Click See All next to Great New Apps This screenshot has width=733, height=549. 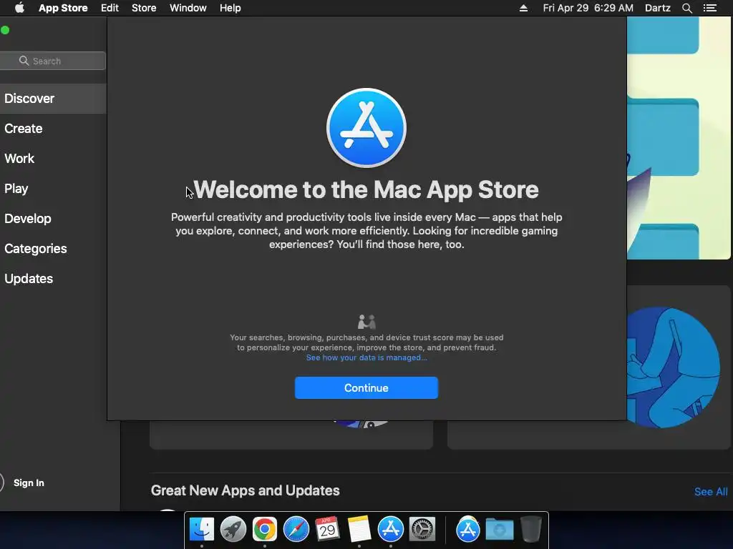point(711,492)
